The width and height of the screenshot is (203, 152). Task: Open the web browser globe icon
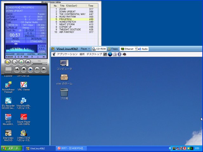[110, 54]
